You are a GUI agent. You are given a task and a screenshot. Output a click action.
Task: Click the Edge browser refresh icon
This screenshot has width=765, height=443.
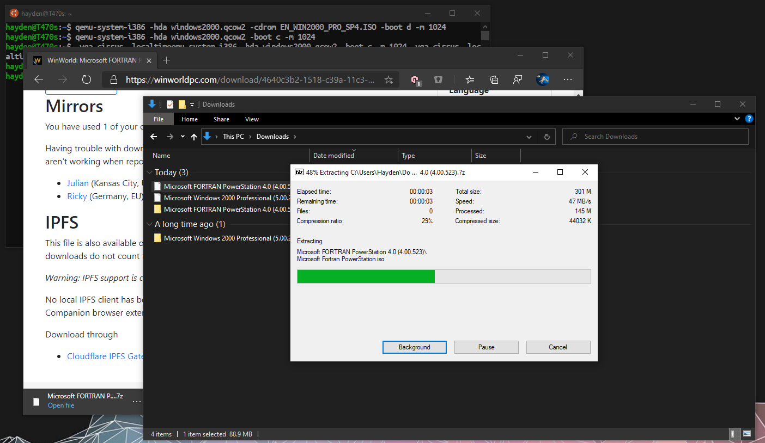click(x=86, y=79)
